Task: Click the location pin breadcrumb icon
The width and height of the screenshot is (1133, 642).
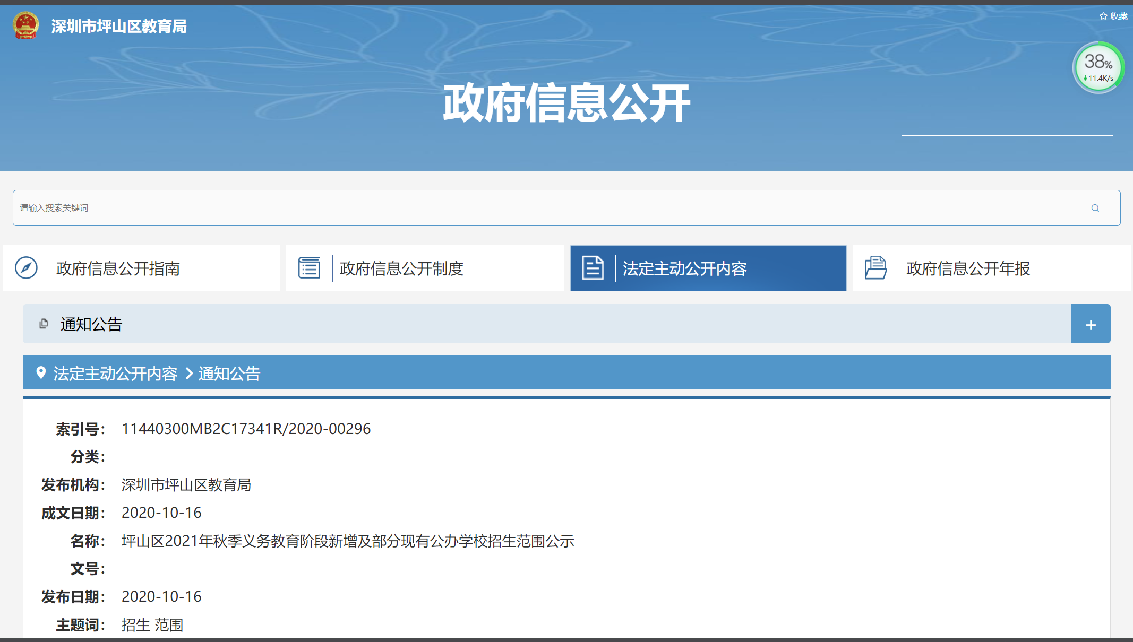Action: point(41,373)
